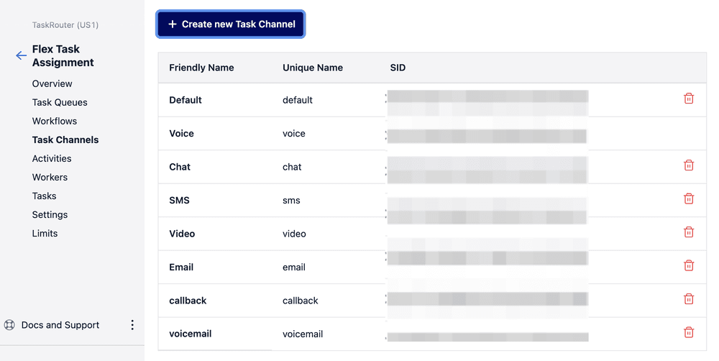Delete the callback task channel
The width and height of the screenshot is (719, 361).
click(688, 299)
